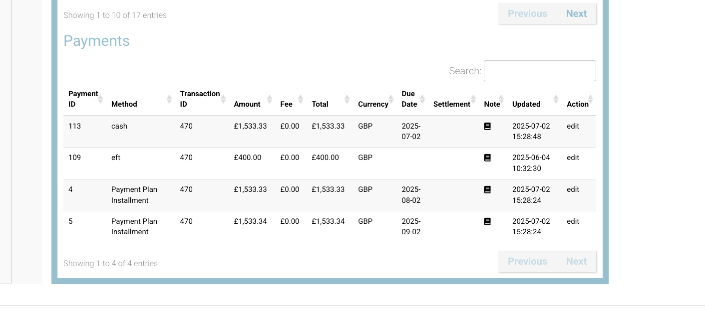
Task: Edit the cash payment 113
Action: click(573, 127)
